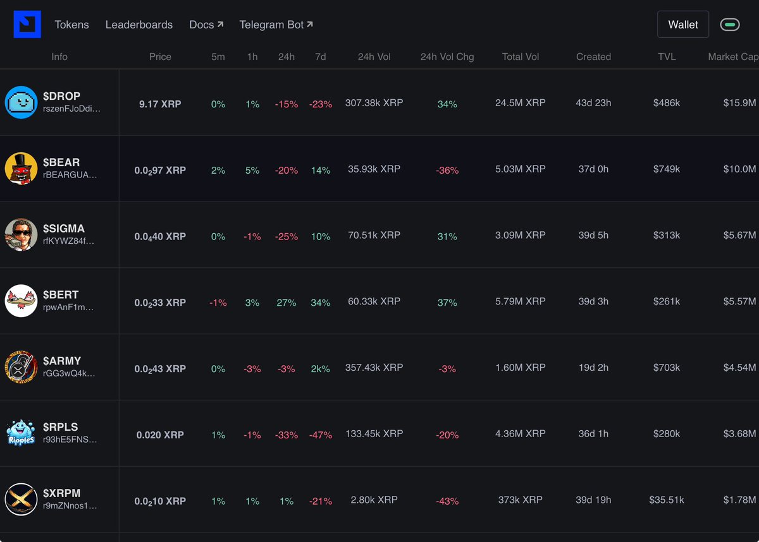This screenshot has height=542, width=759.
Task: Open the $XRPM golden X icon
Action: point(22,499)
